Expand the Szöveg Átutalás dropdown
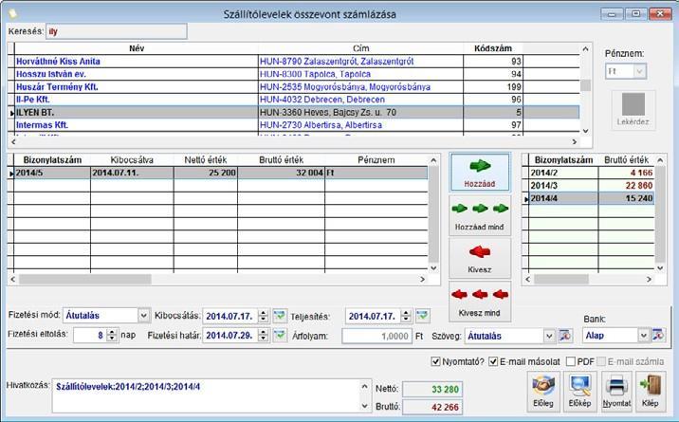The image size is (679, 422). pos(549,336)
